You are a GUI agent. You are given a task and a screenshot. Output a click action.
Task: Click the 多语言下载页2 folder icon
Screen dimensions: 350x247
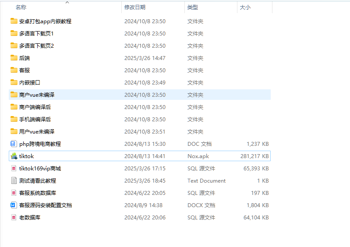14,46
